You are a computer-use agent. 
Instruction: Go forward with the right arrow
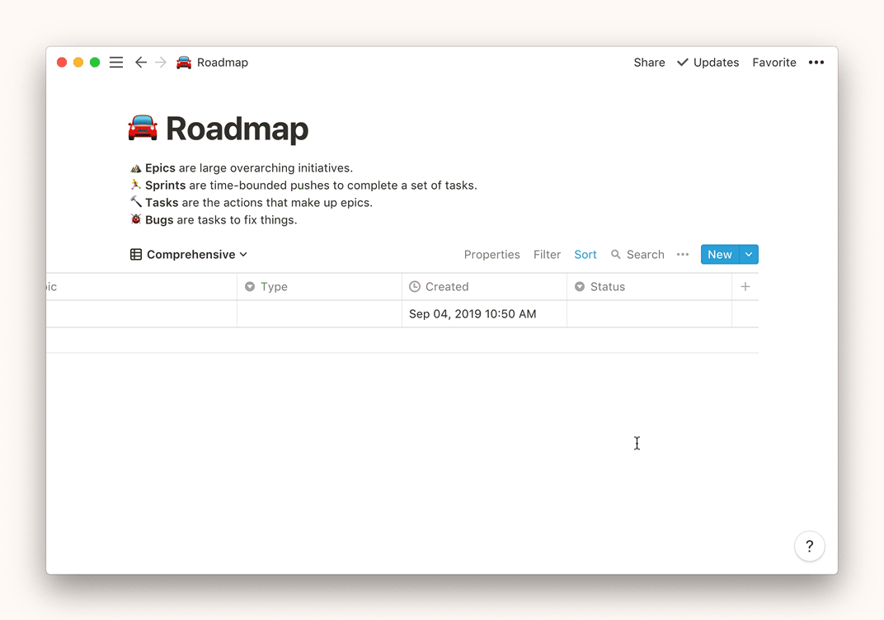point(161,63)
